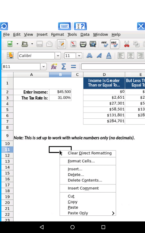Image resolution: width=145 pixels, height=233 pixels.
Task: Select row 5 header
Action: pos(7,110)
